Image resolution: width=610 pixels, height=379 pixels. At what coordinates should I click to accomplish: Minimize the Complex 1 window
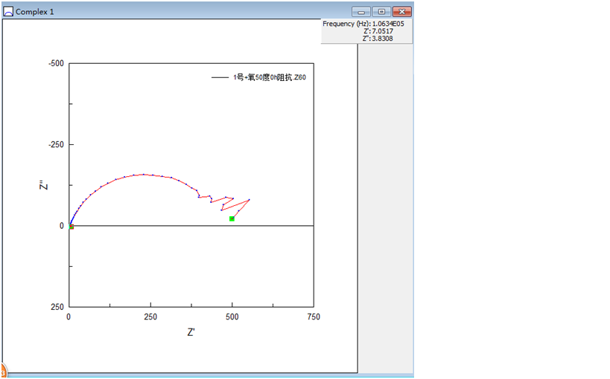point(361,12)
